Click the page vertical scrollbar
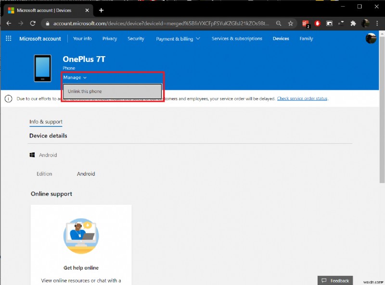385x285 pixels. 382,110
